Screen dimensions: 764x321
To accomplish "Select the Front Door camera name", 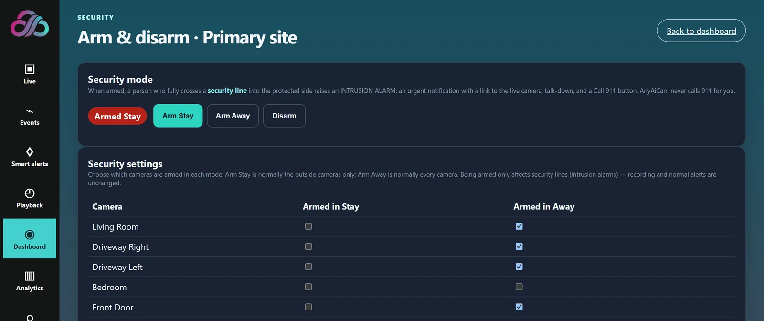I will tap(113, 307).
